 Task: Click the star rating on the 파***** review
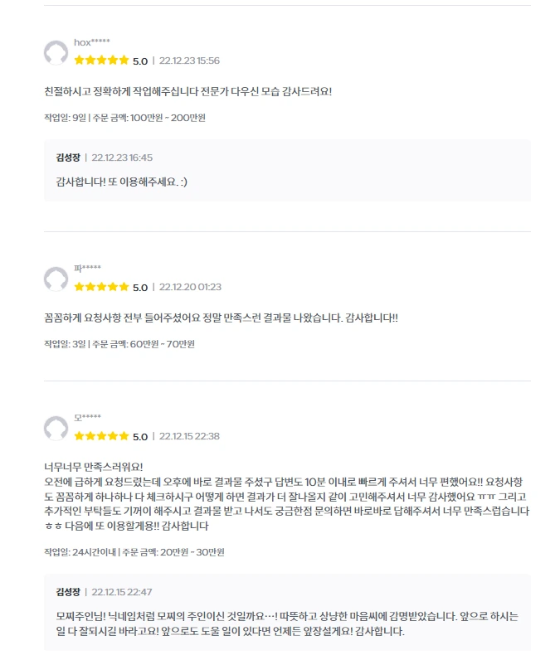[101, 287]
